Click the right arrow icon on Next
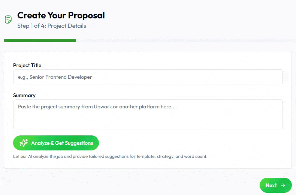 (283, 185)
